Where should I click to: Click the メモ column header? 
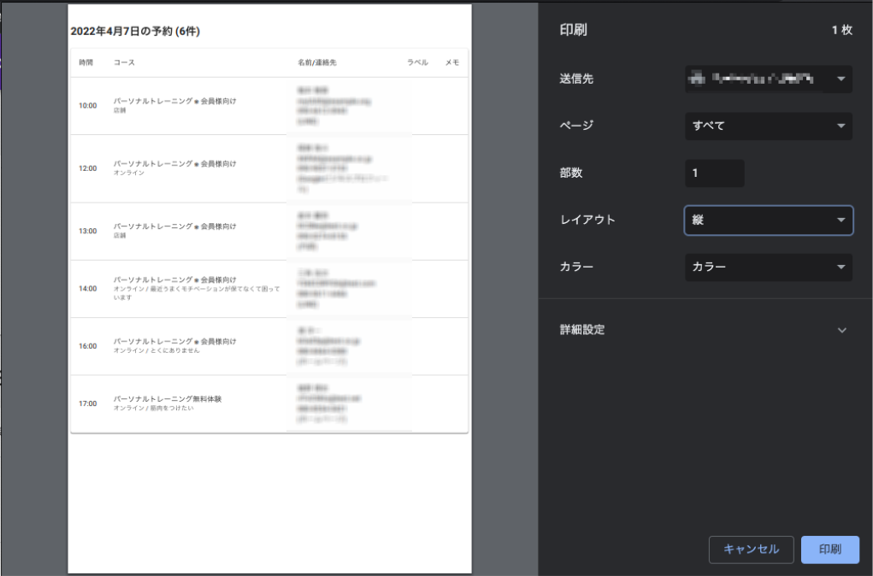pyautogui.click(x=452, y=63)
